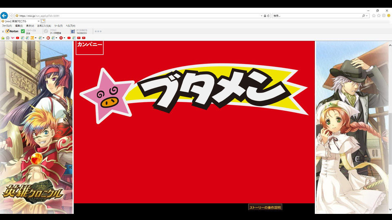392x220 pixels.
Task: Open the red R circle favorite
Action: click(61, 38)
